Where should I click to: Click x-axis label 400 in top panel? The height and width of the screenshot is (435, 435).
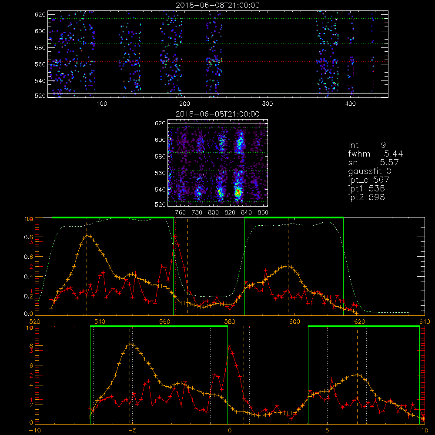[x=351, y=104]
